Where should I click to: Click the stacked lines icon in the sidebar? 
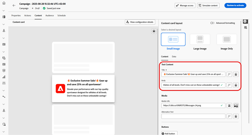coord(4,83)
